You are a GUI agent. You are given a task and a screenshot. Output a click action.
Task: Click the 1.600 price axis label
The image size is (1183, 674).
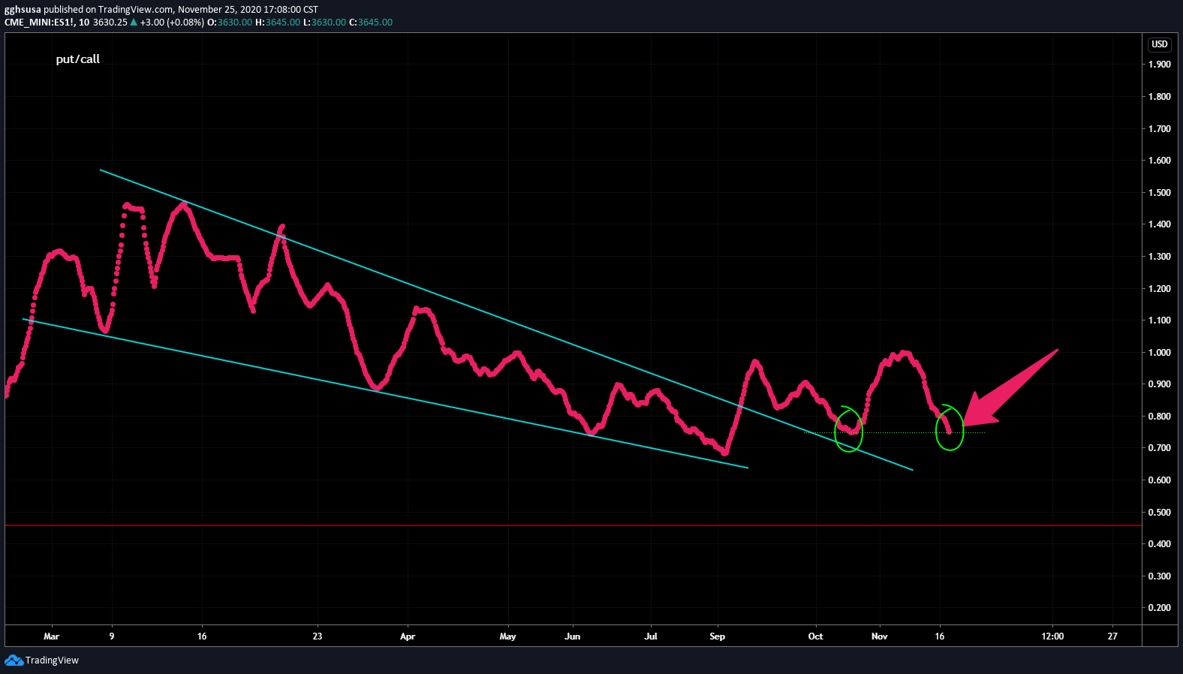point(1160,161)
